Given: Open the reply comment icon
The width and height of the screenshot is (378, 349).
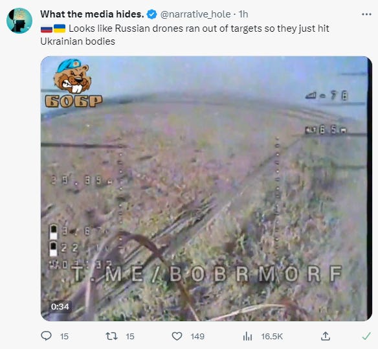Looking at the screenshot, I should (x=47, y=336).
